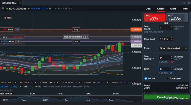Click the Margin €333.30 value

coord(183,85)
